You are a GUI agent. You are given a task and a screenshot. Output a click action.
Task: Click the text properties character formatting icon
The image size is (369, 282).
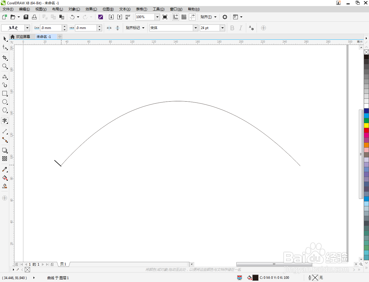pyautogui.click(x=251, y=28)
